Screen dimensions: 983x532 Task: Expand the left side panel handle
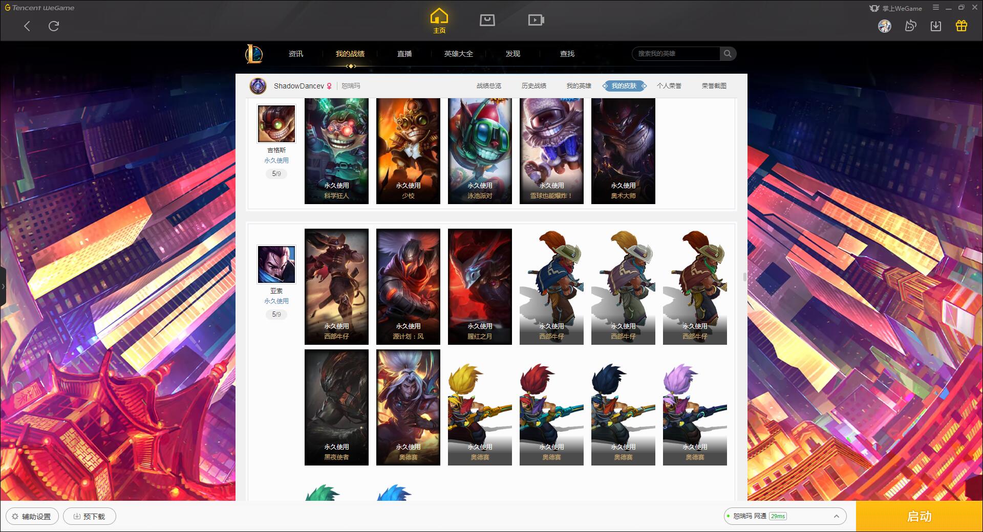[3, 286]
